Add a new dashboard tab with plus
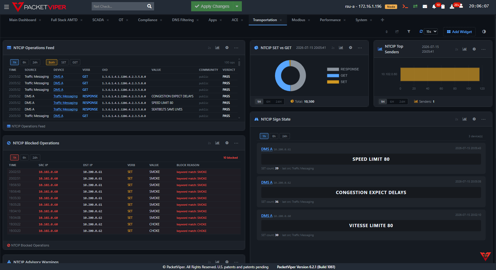Image resolution: width=496 pixels, height=270 pixels. coord(383,20)
